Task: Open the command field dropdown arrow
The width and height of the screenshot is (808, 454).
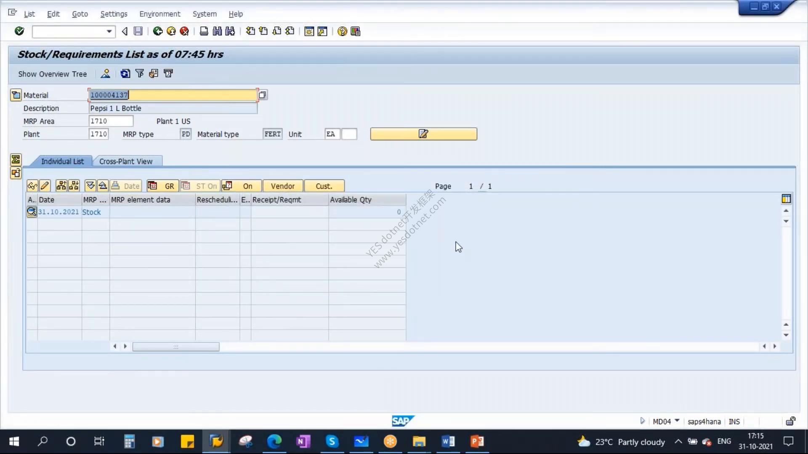Action: tap(109, 32)
